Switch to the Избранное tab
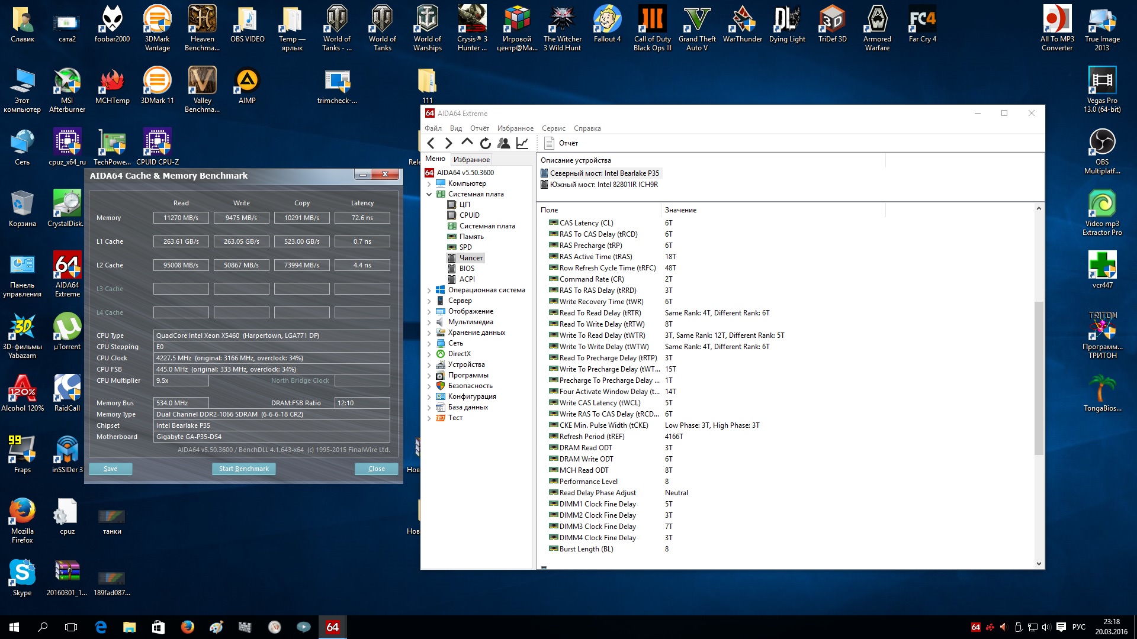 coord(471,160)
